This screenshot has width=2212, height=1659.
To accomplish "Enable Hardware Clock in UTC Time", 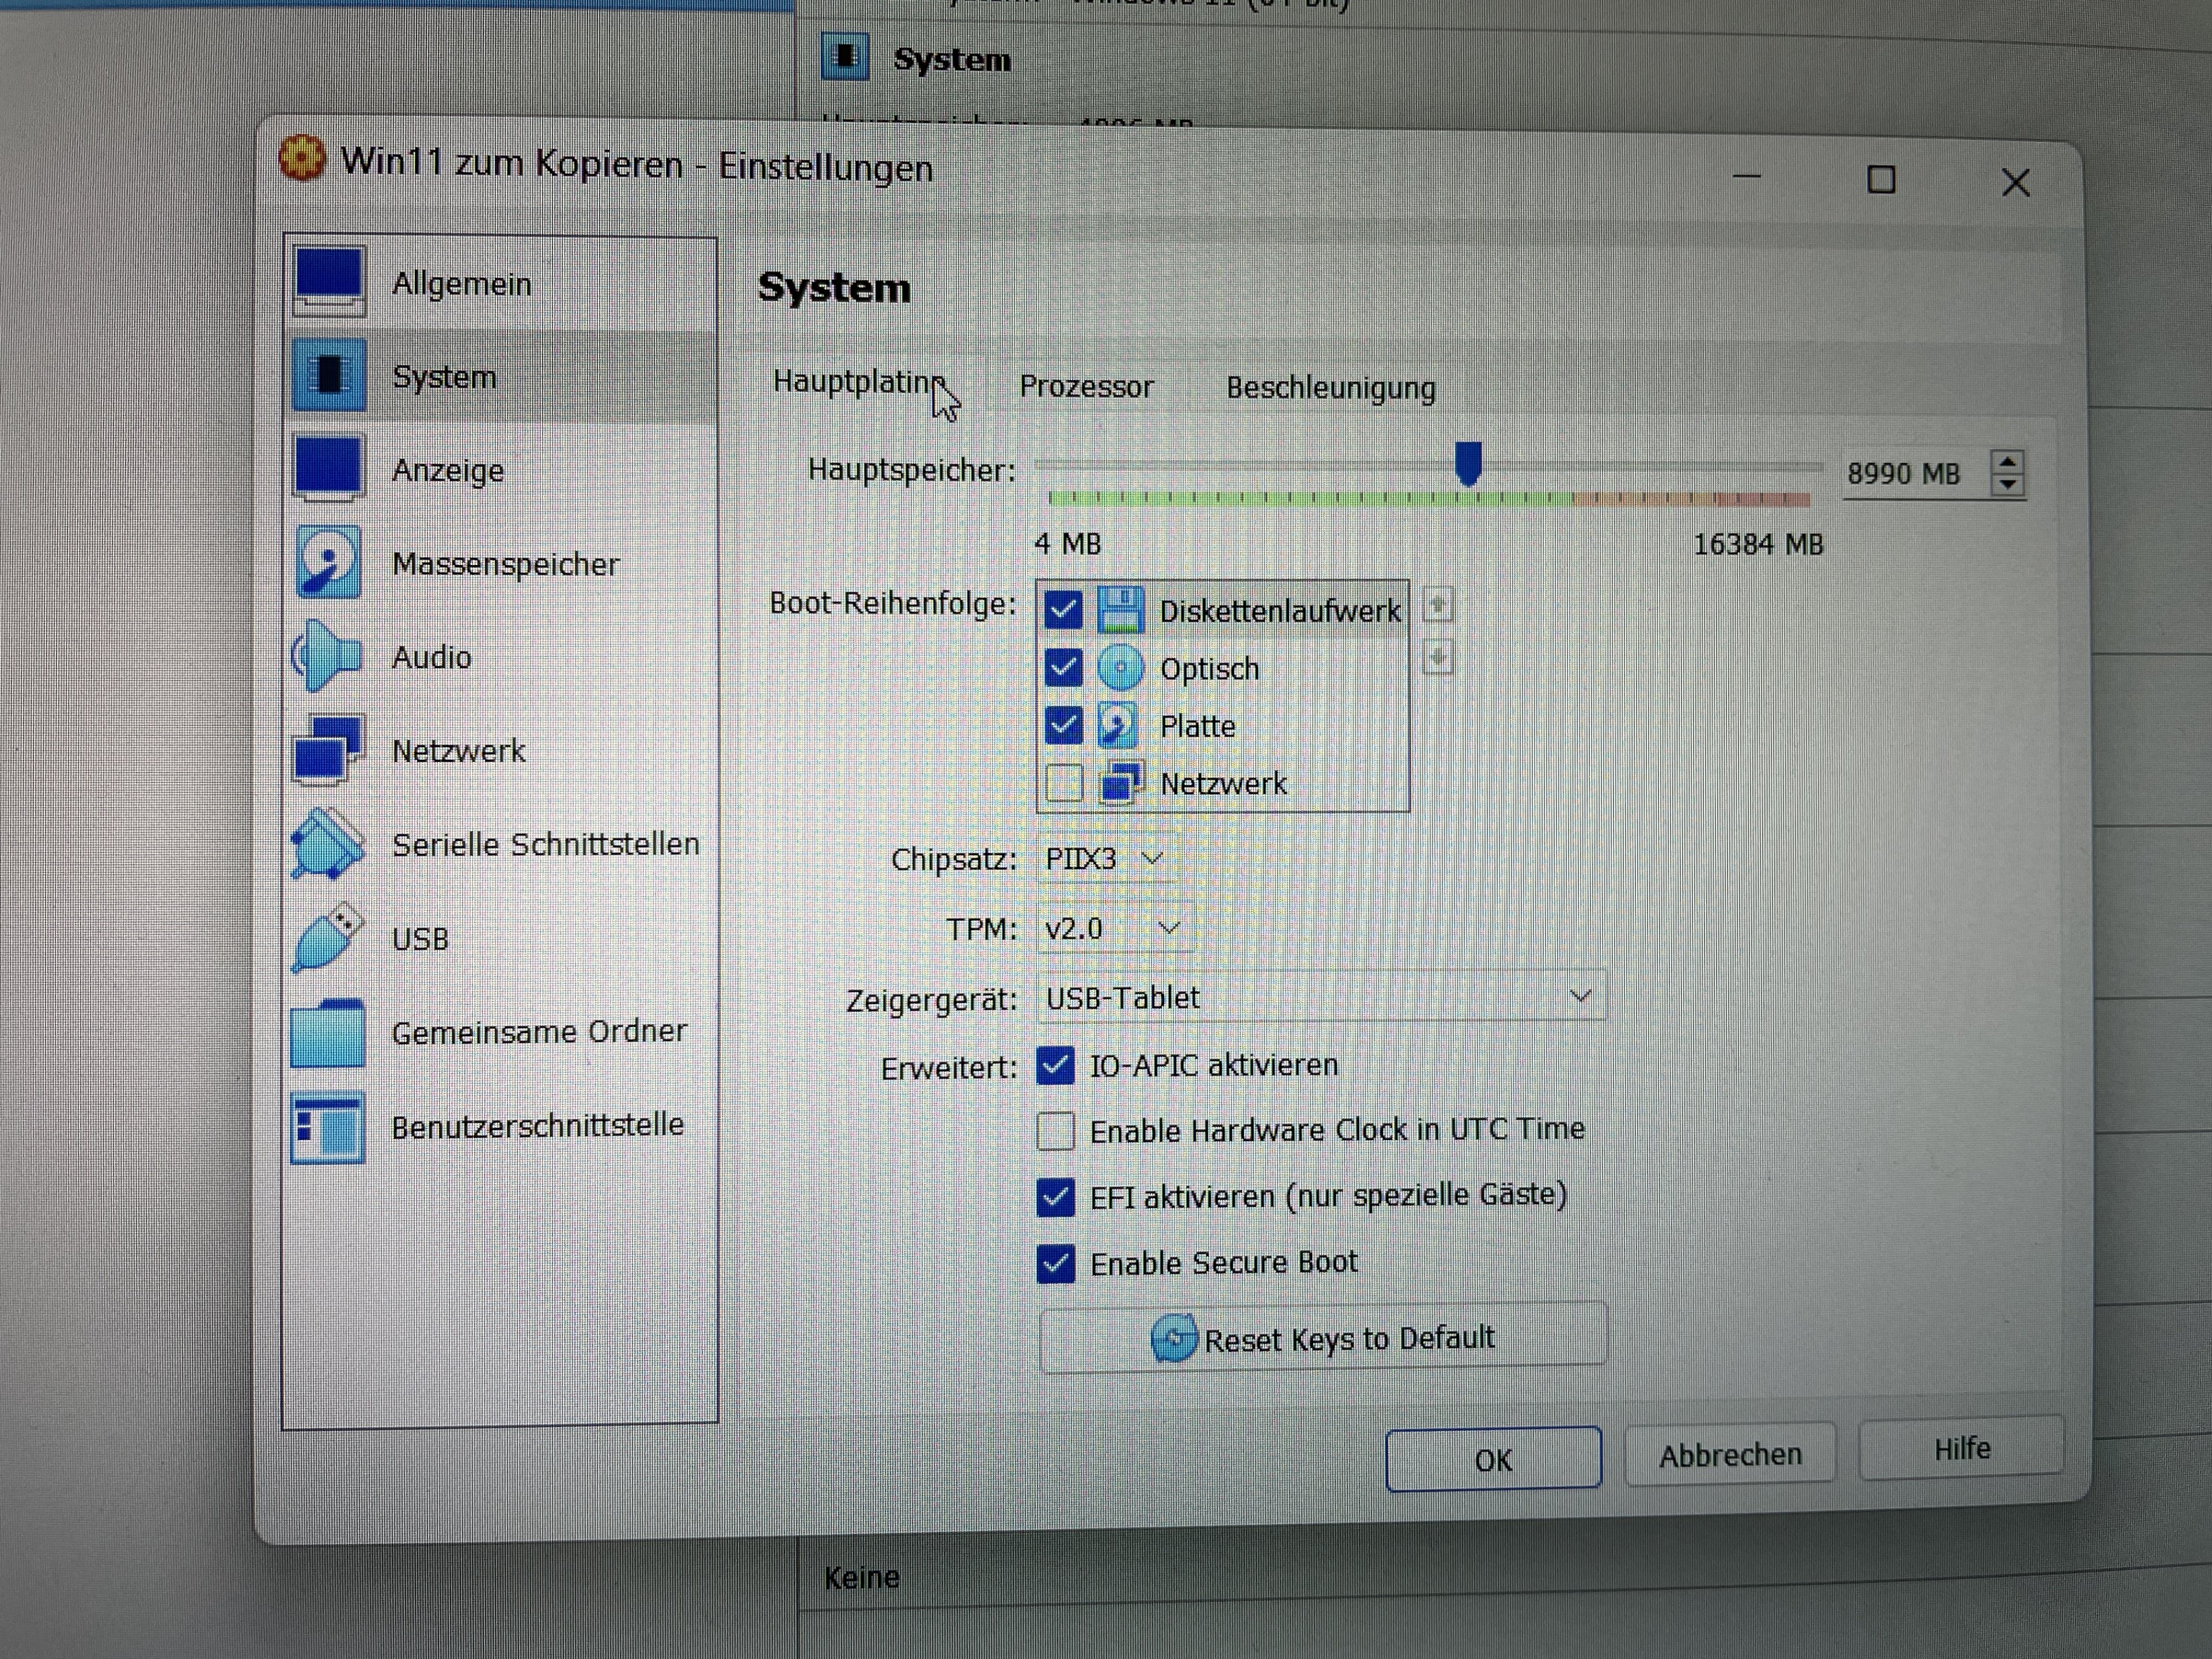I will click(x=1056, y=1131).
